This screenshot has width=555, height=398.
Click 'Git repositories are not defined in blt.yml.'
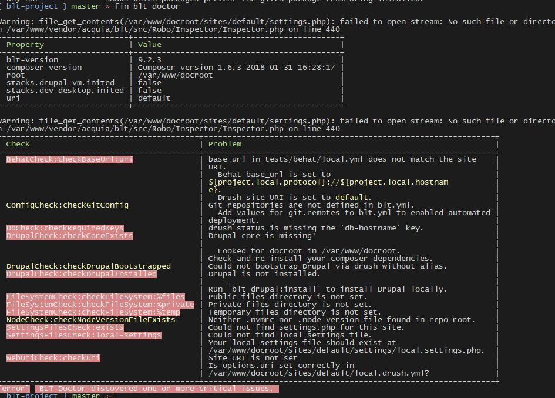pyautogui.click(x=311, y=205)
